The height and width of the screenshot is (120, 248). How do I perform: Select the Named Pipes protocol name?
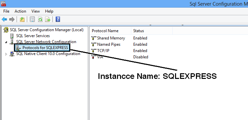click(x=109, y=44)
